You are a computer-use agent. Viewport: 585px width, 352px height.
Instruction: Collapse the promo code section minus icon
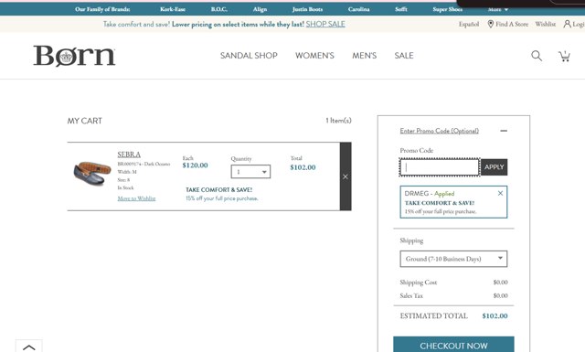[504, 131]
